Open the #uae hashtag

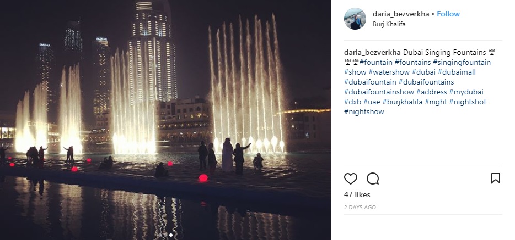pyautogui.click(x=372, y=102)
